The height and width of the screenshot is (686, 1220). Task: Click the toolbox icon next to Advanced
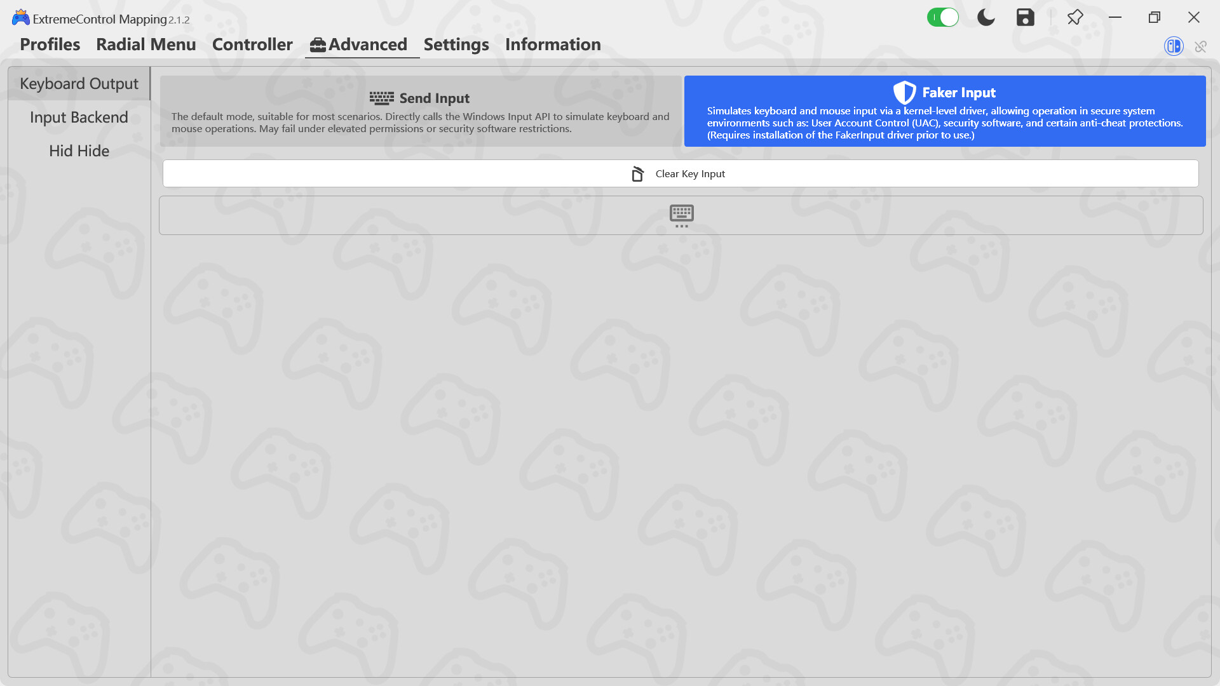tap(316, 44)
